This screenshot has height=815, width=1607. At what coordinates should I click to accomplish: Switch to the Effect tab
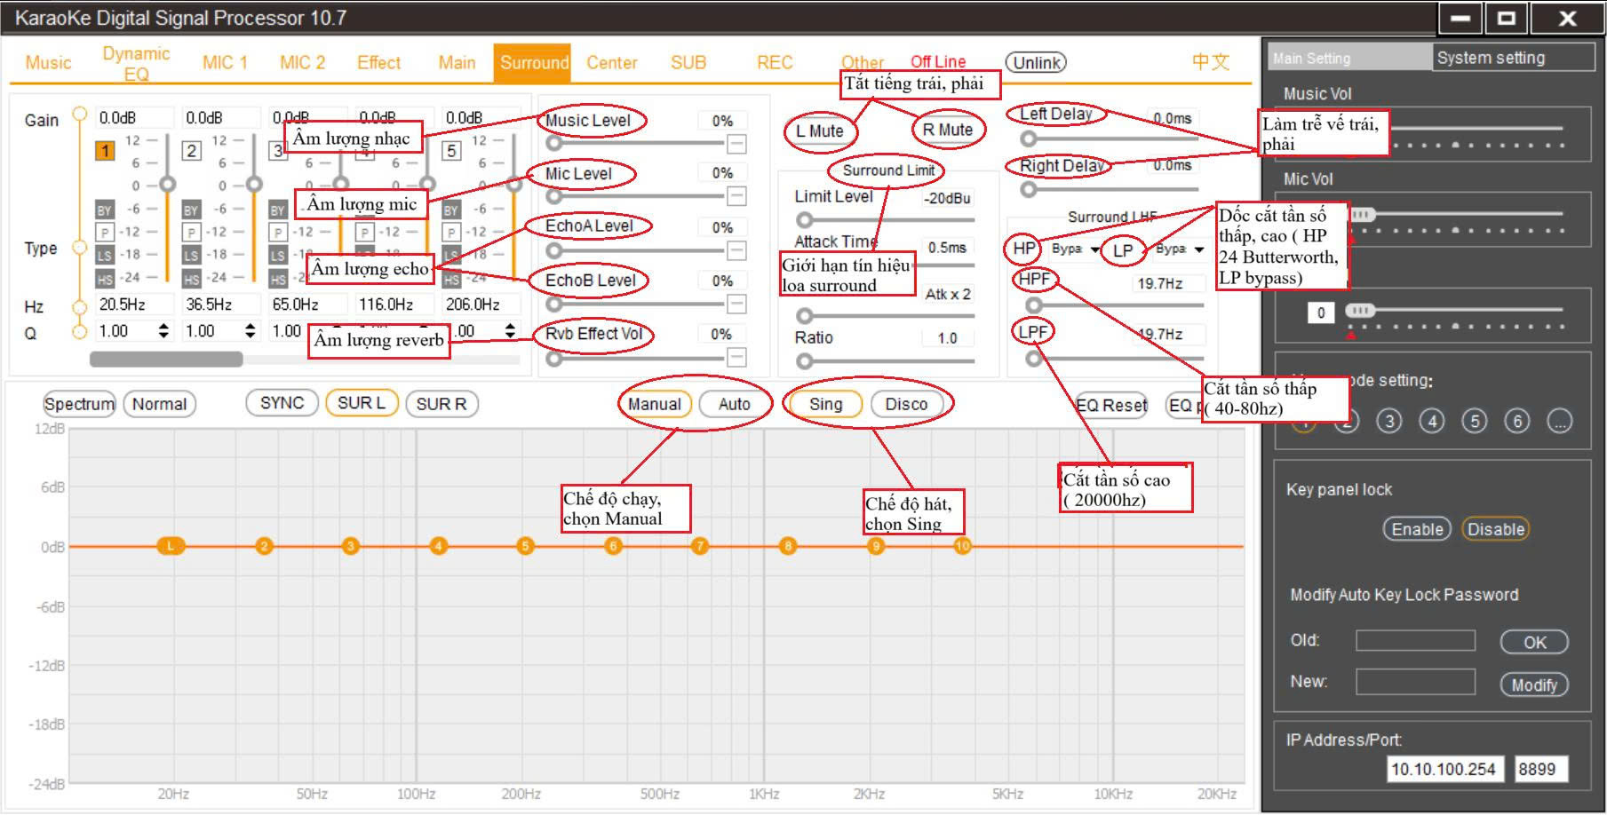point(378,63)
